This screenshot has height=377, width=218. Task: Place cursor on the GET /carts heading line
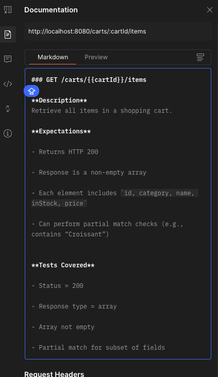tap(89, 80)
